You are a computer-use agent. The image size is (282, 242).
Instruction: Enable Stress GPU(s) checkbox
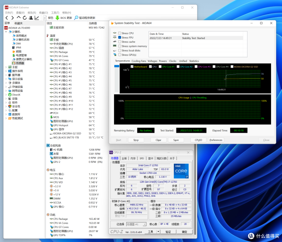pyautogui.click(x=120, y=55)
